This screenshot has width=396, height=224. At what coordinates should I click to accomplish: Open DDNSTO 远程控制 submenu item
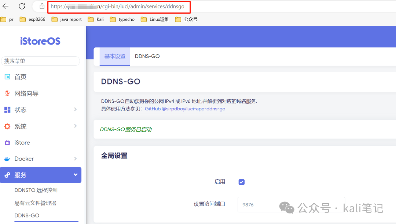pyautogui.click(x=36, y=190)
